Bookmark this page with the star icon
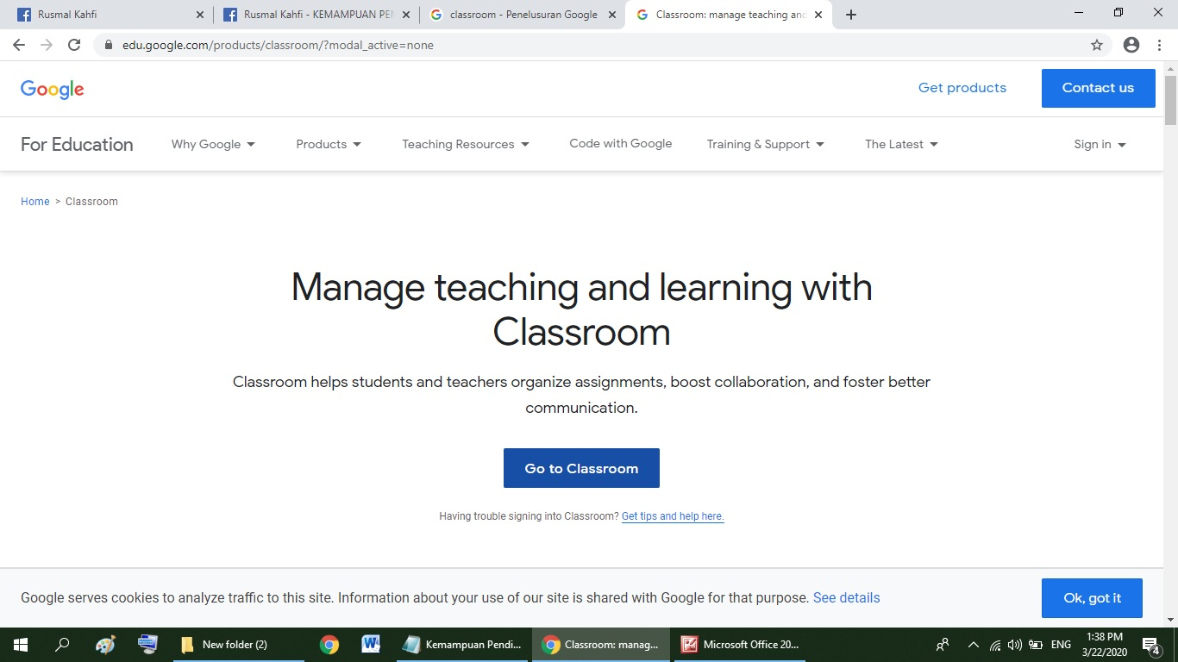The image size is (1178, 662). (x=1097, y=45)
